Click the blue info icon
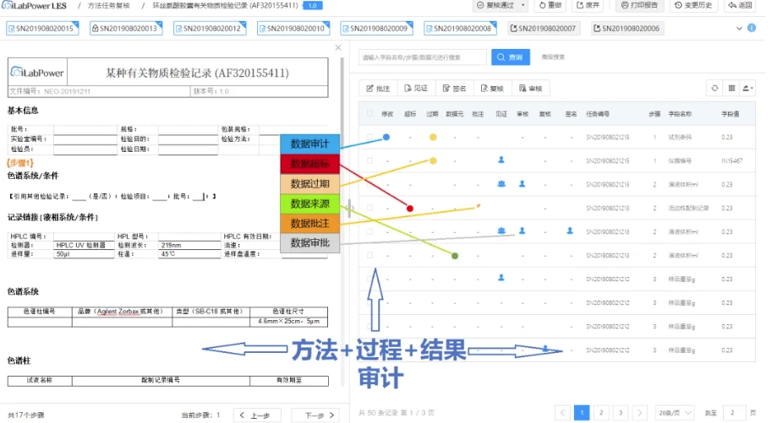 click(x=752, y=29)
